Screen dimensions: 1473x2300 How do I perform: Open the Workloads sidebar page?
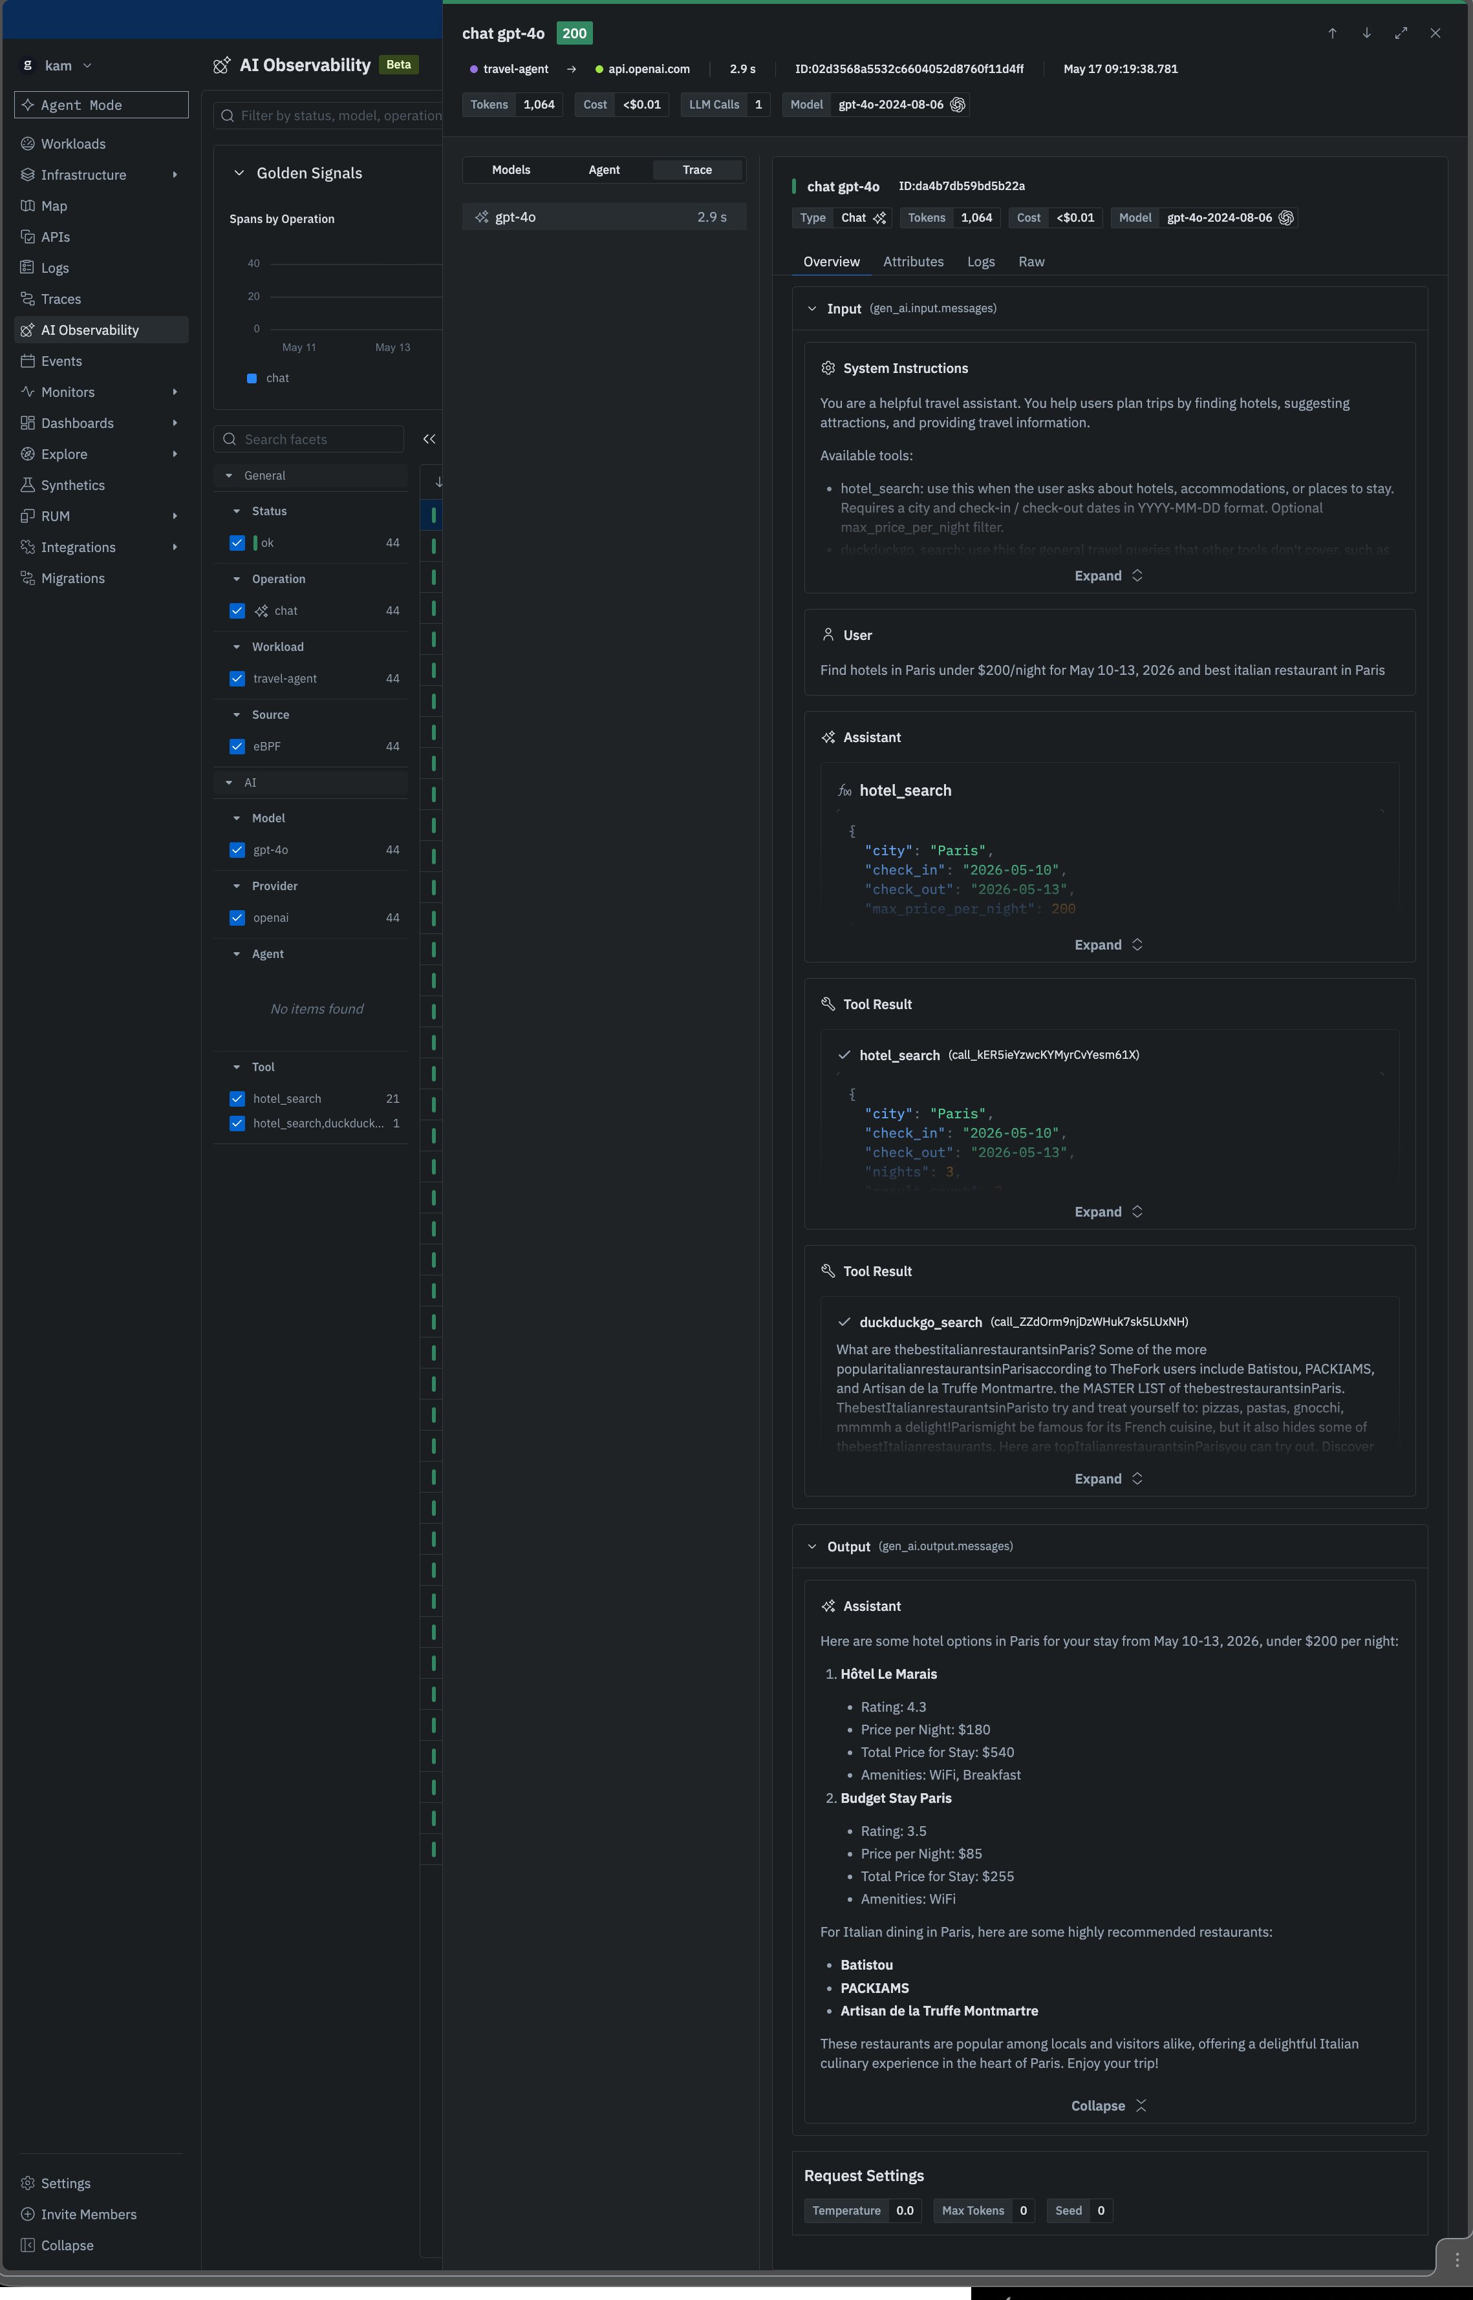pos(72,144)
